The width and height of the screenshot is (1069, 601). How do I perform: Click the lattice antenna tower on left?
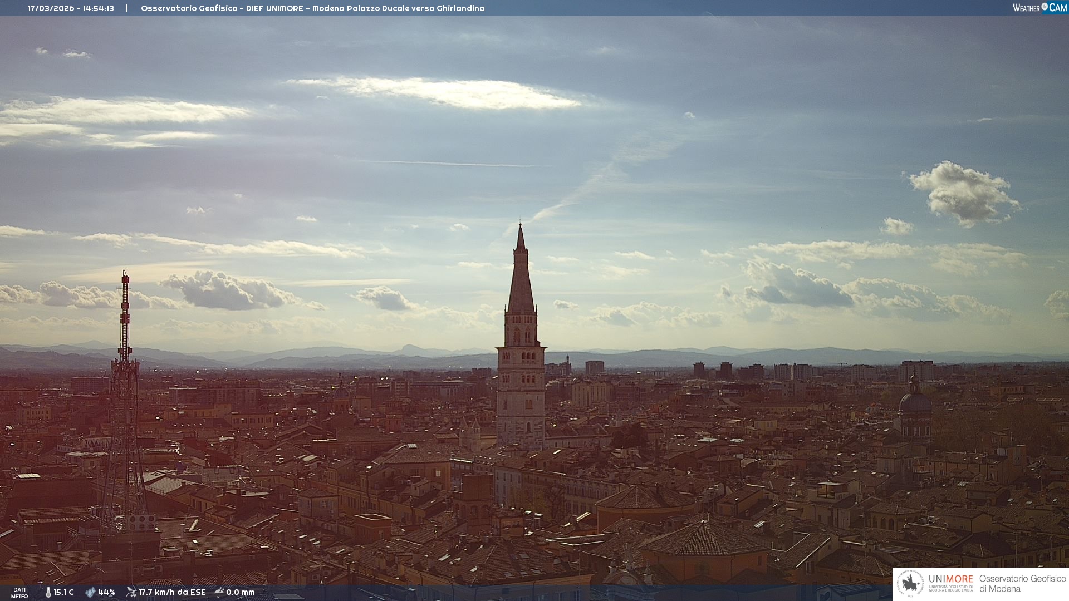124,390
